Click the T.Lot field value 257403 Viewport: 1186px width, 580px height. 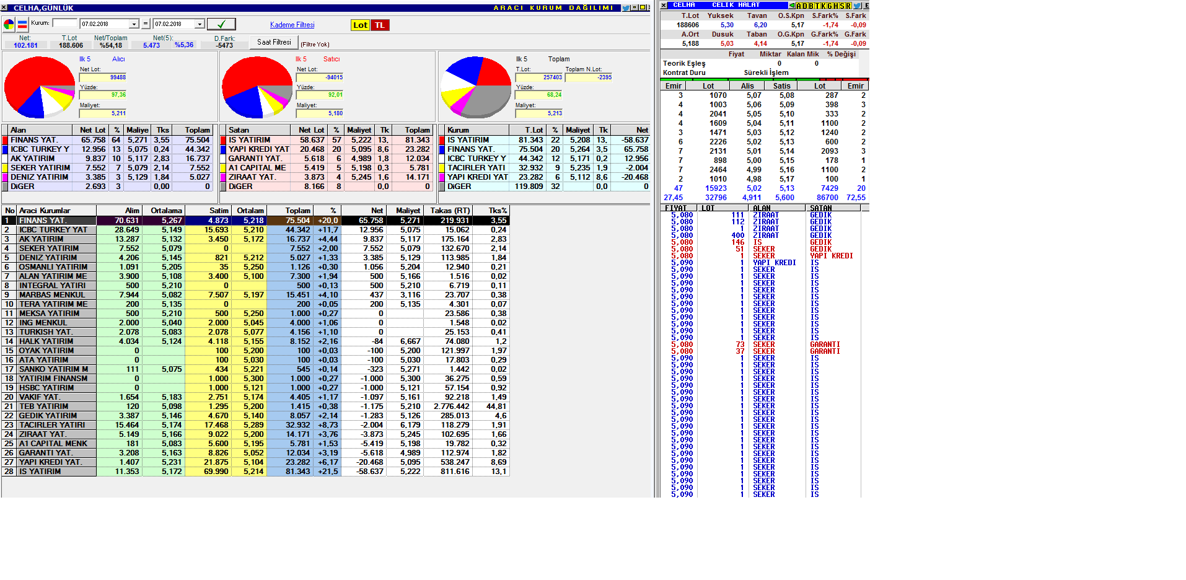click(x=538, y=77)
